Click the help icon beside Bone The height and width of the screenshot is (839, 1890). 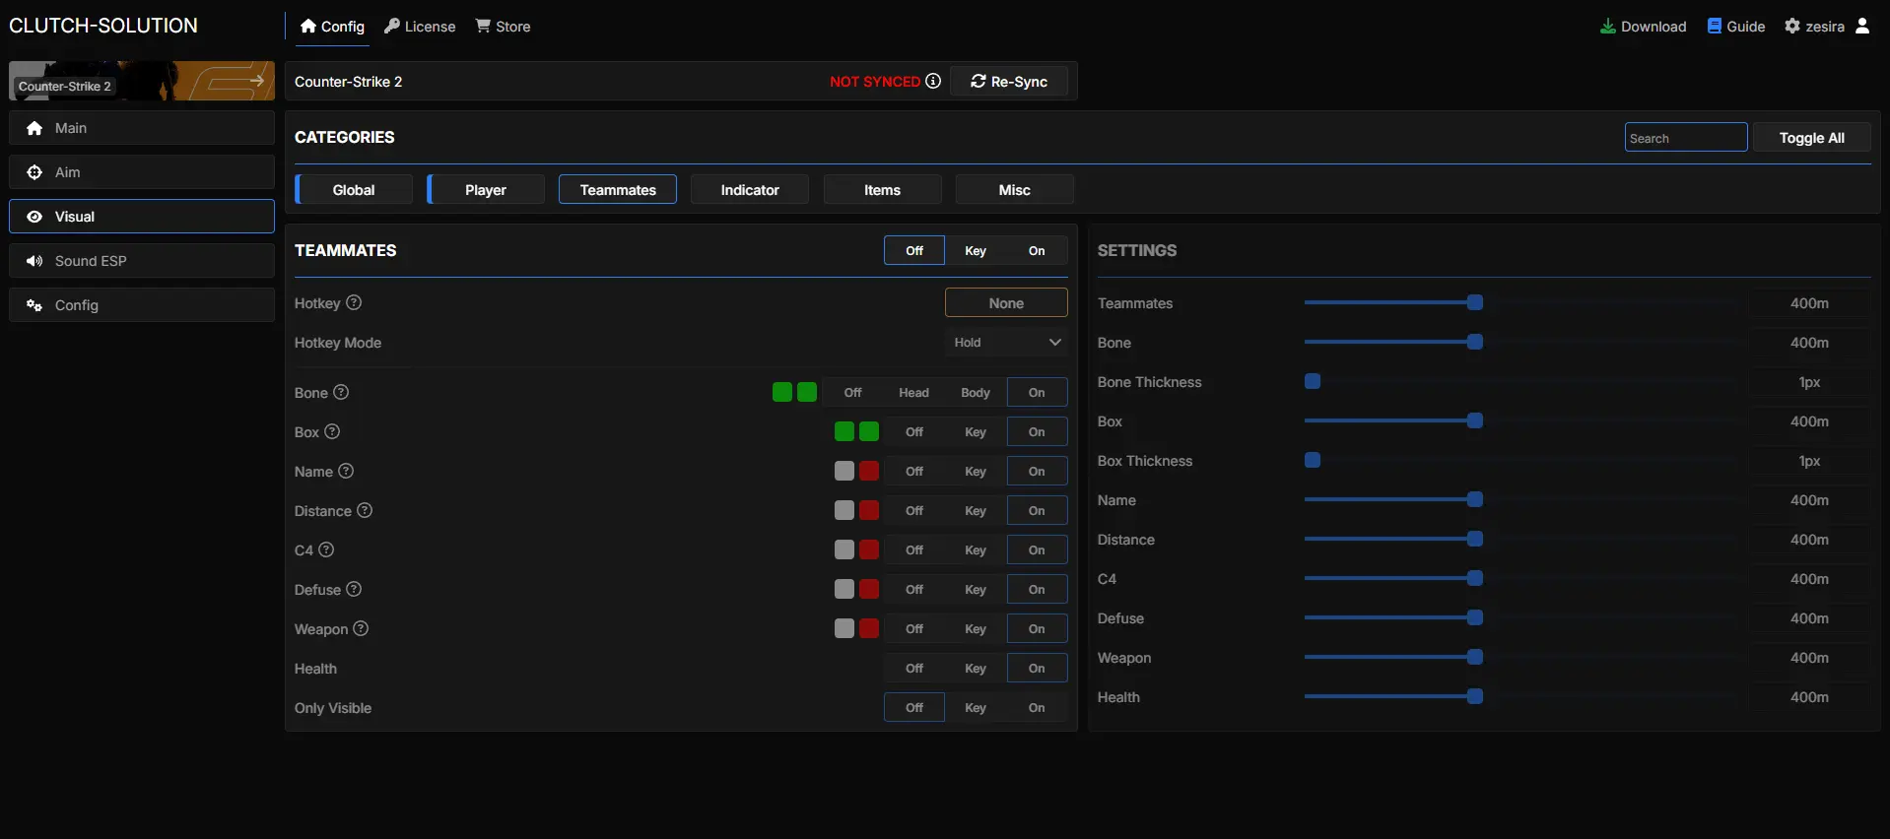tap(341, 392)
